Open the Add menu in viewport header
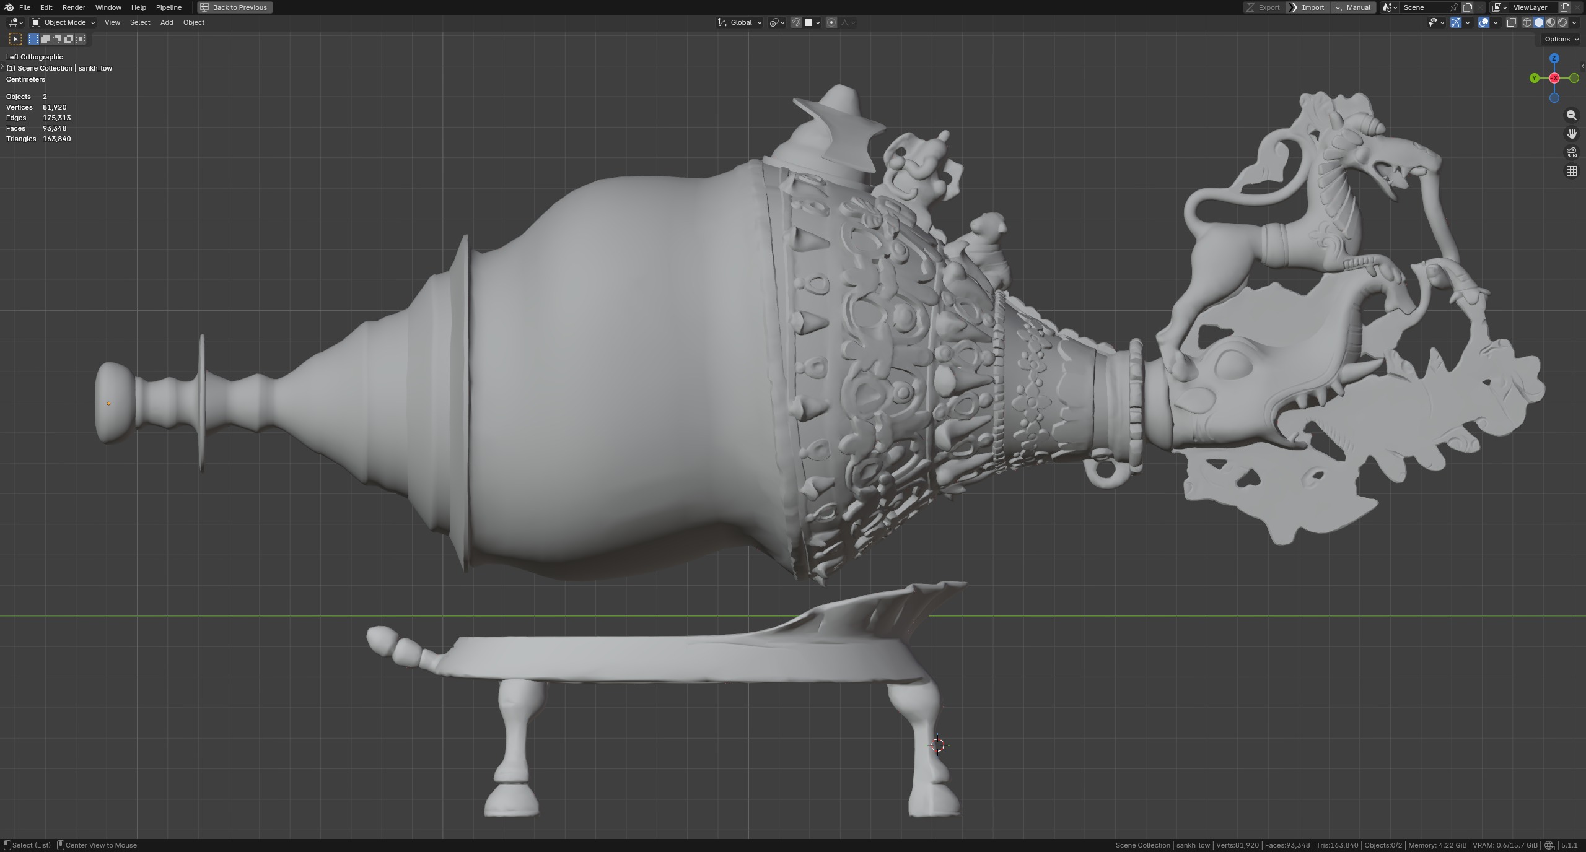Image resolution: width=1586 pixels, height=852 pixels. click(167, 22)
